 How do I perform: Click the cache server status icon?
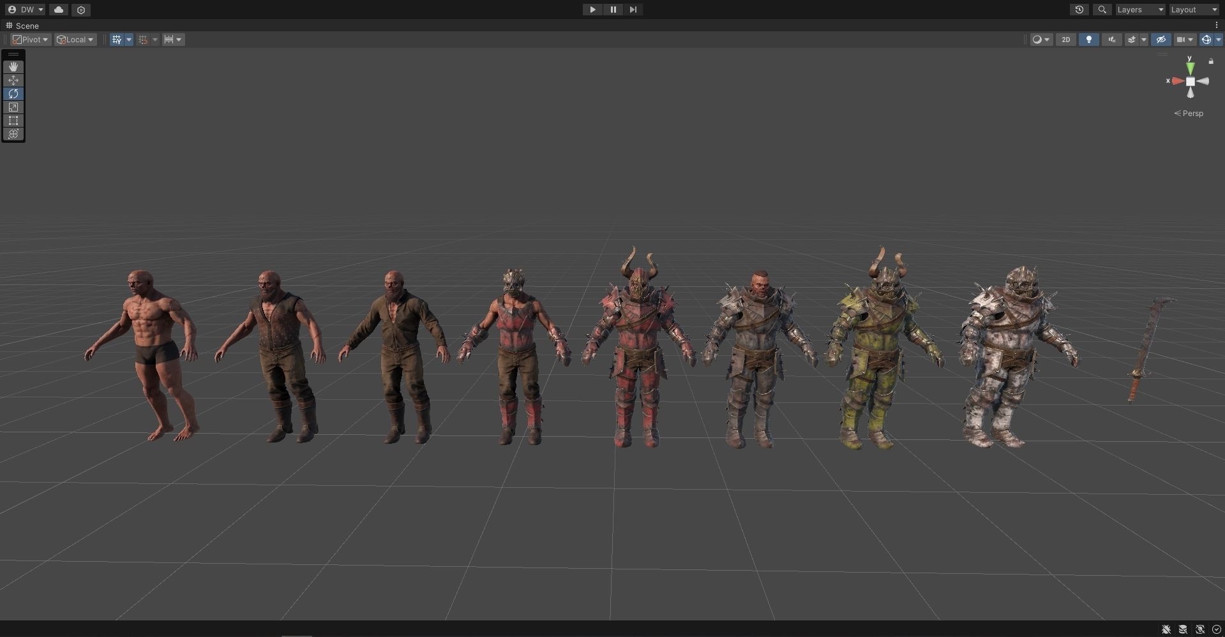pos(1183,629)
